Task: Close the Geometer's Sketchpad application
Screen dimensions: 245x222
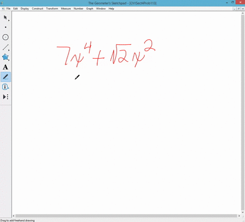Action: pyautogui.click(x=240, y=3)
